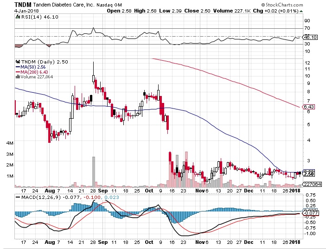The image size is (326, 249).
Task: Click the 30 oversold level on RSI axis
Action: (307, 44)
